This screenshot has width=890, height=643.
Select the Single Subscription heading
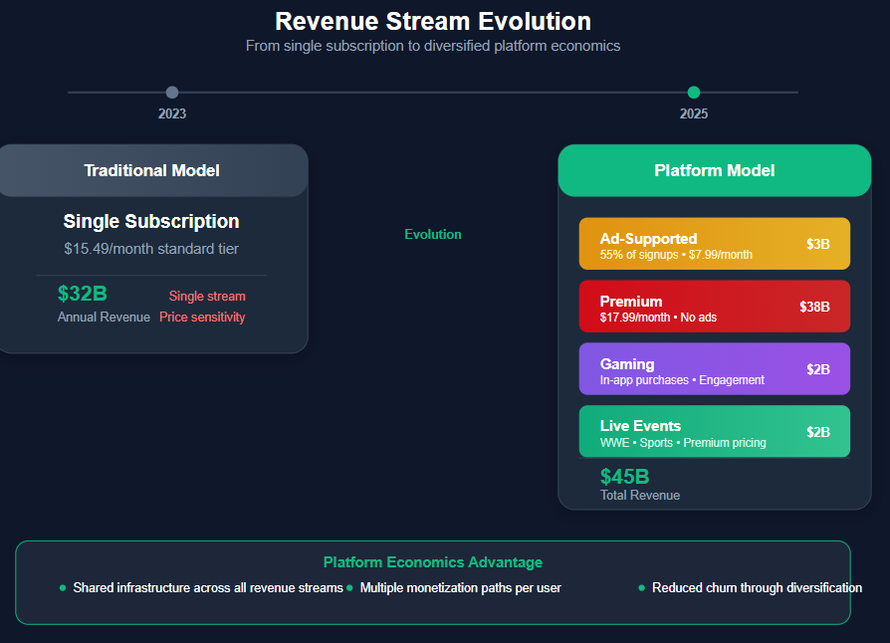151,221
